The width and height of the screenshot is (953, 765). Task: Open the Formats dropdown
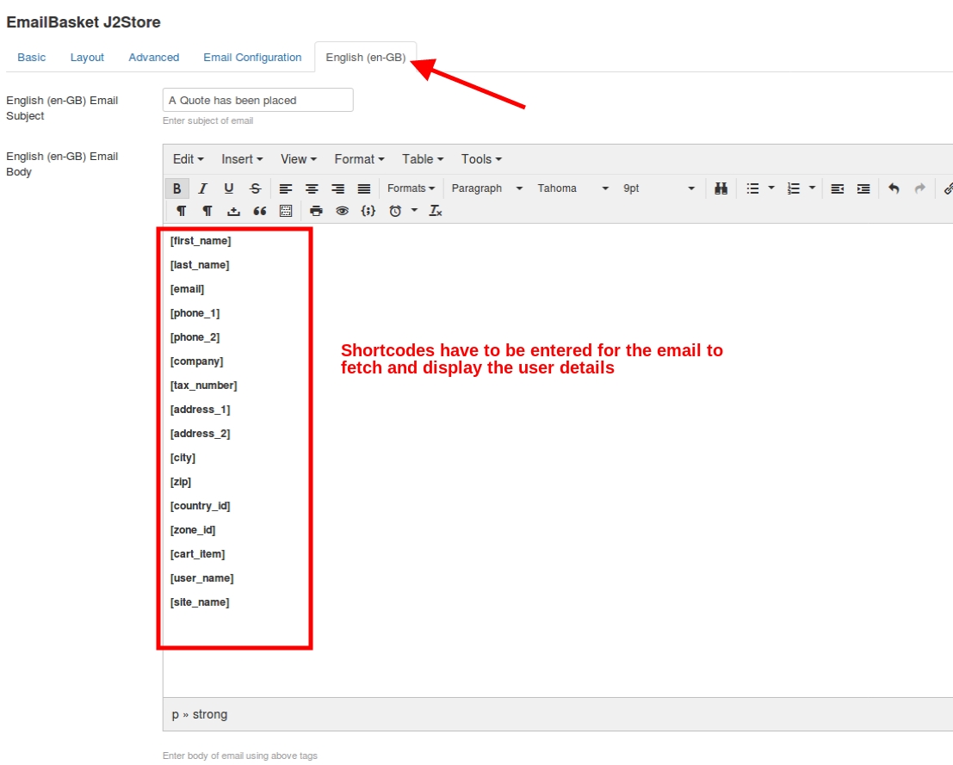click(x=411, y=188)
